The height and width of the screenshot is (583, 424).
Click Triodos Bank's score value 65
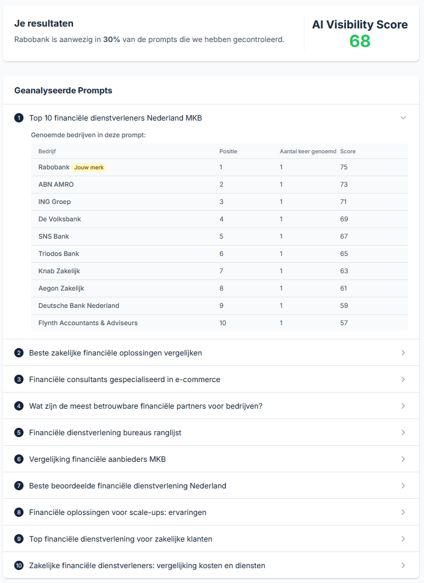(344, 253)
